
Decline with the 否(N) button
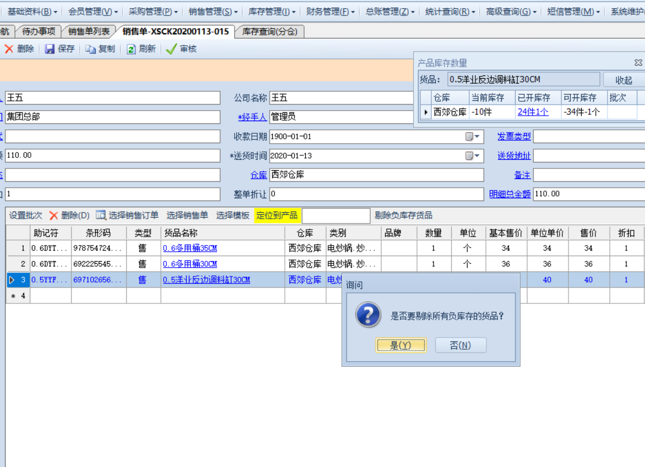point(460,345)
